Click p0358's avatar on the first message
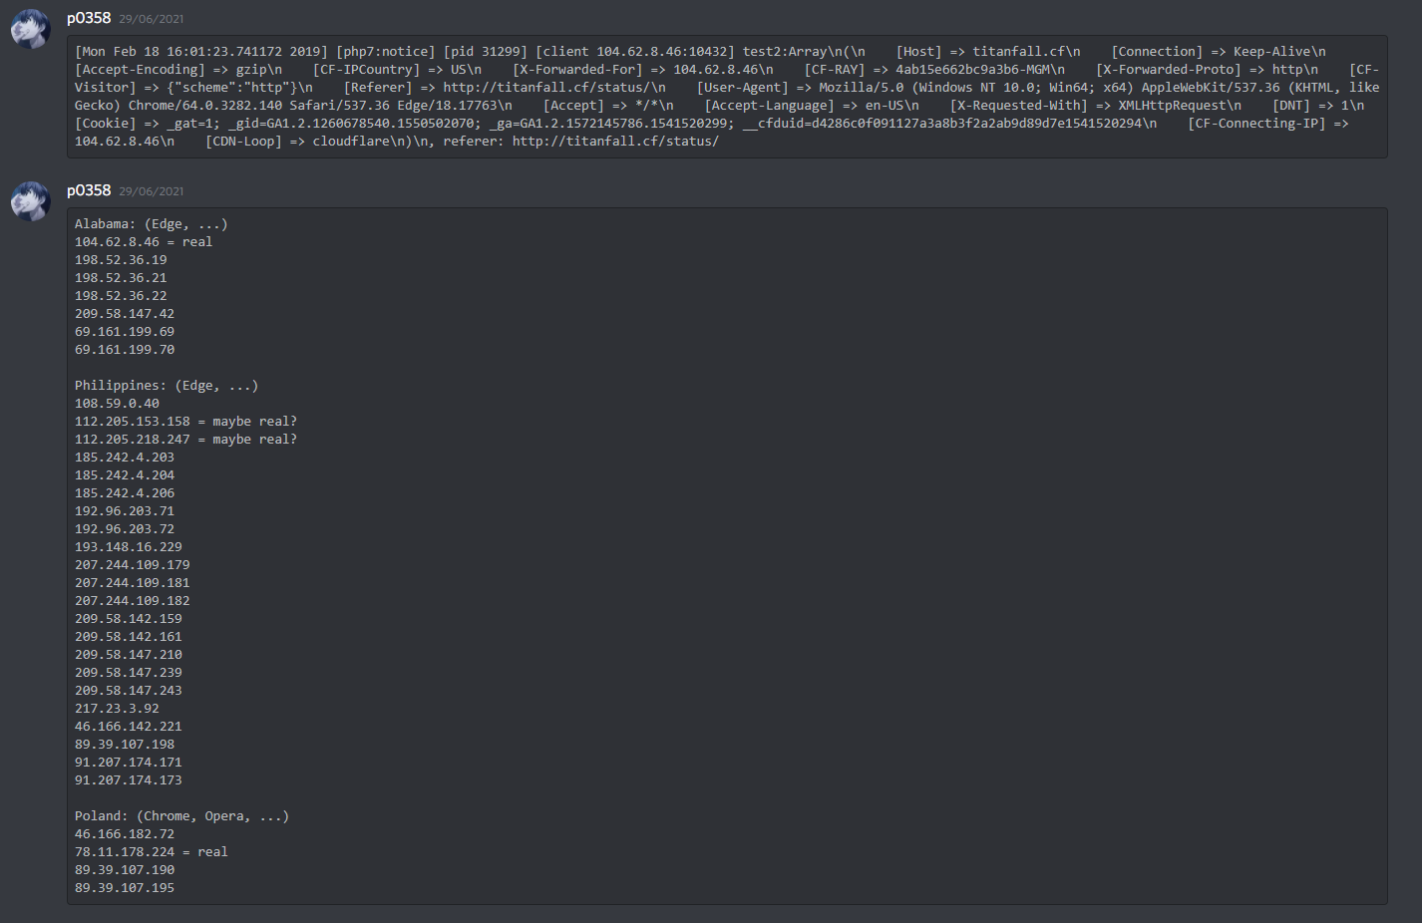 (31, 29)
